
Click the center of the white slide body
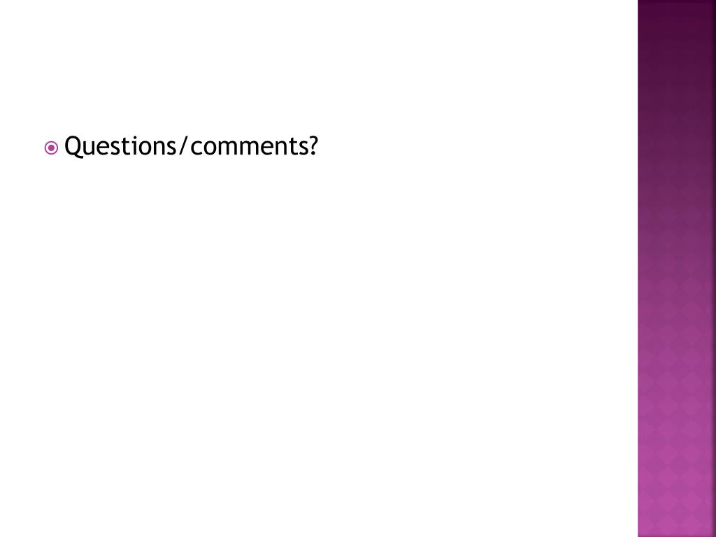(x=319, y=268)
